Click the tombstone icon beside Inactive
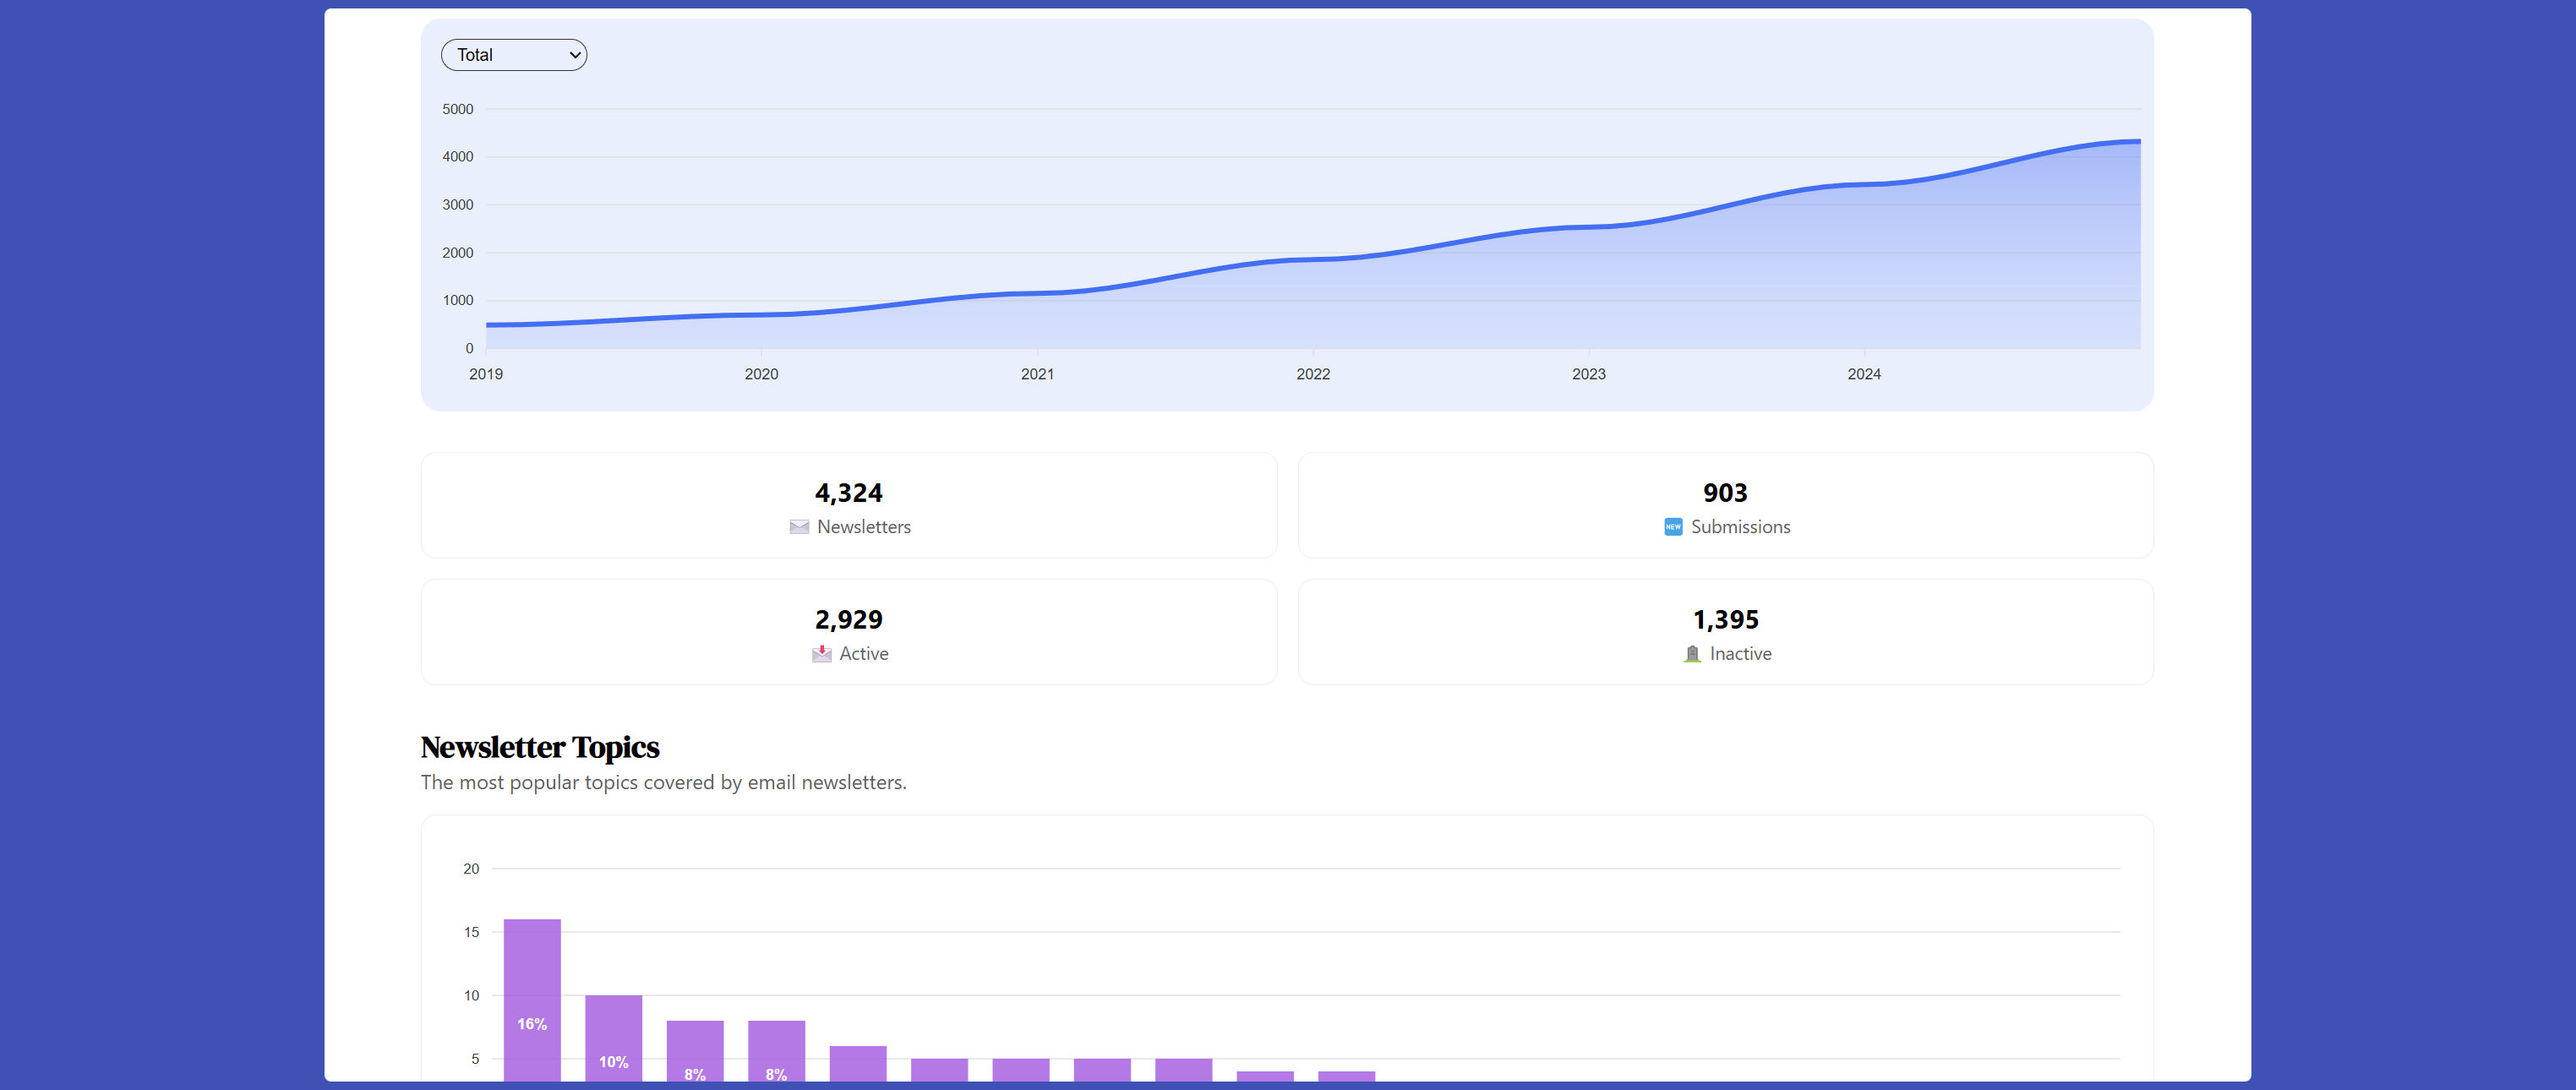Viewport: 2576px width, 1090px height. [1692, 653]
